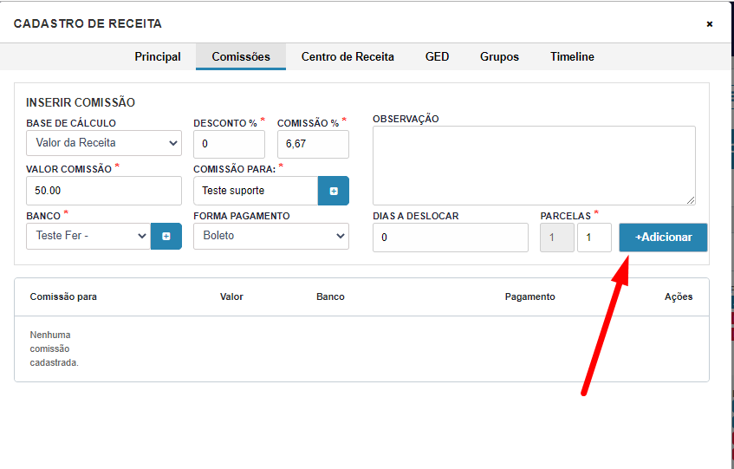Open the Centro de Receita tab
This screenshot has height=469, width=734.
click(x=348, y=56)
